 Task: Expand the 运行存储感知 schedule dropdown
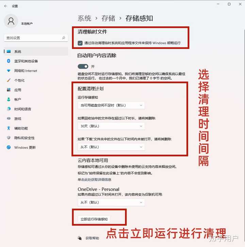(111, 105)
